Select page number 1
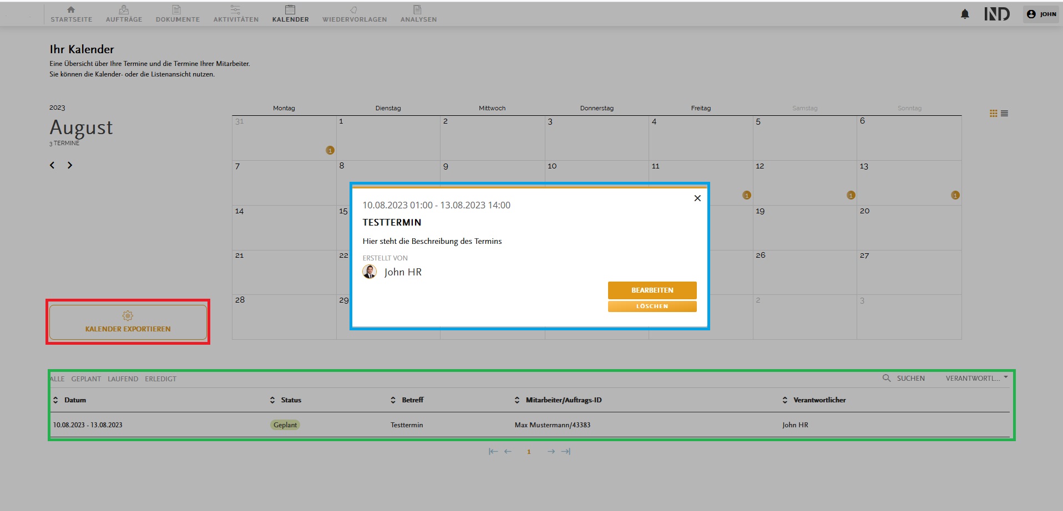This screenshot has width=1063, height=511. click(529, 452)
